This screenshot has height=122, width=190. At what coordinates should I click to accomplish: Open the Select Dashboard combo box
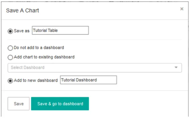click(x=95, y=68)
